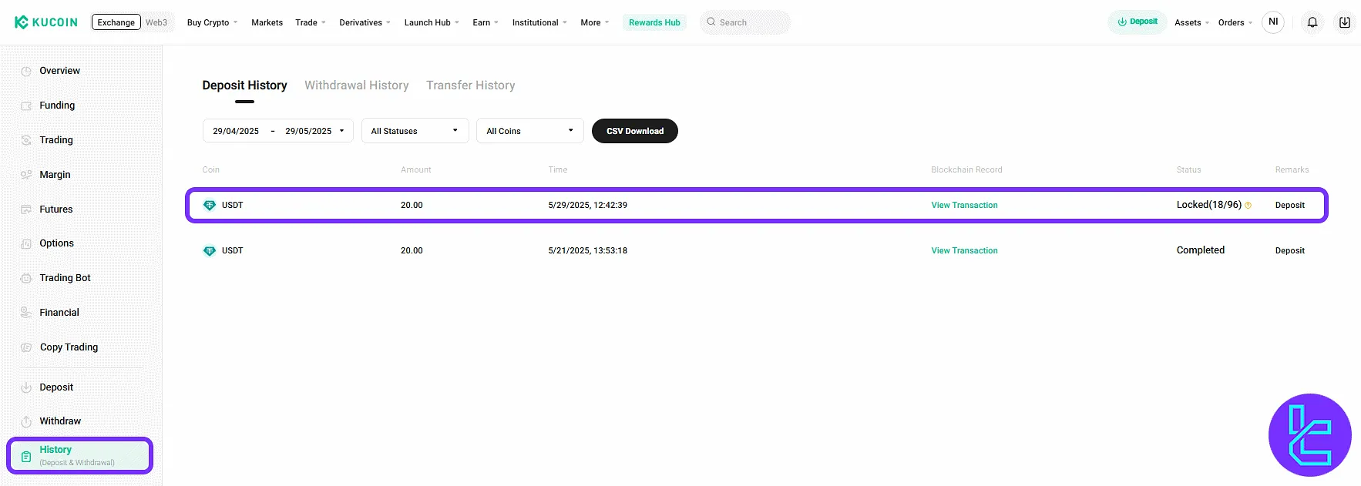Viewport: 1361px width, 486px height.
Task: Click the Trading sidebar icon
Action: [x=26, y=140]
